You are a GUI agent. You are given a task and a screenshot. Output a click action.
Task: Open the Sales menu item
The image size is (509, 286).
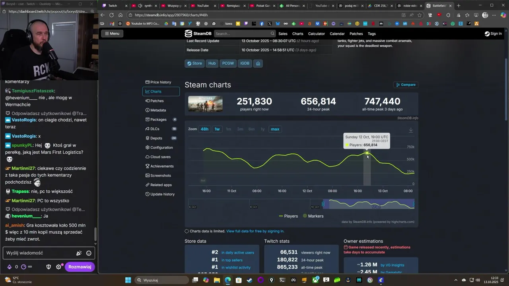click(x=283, y=34)
